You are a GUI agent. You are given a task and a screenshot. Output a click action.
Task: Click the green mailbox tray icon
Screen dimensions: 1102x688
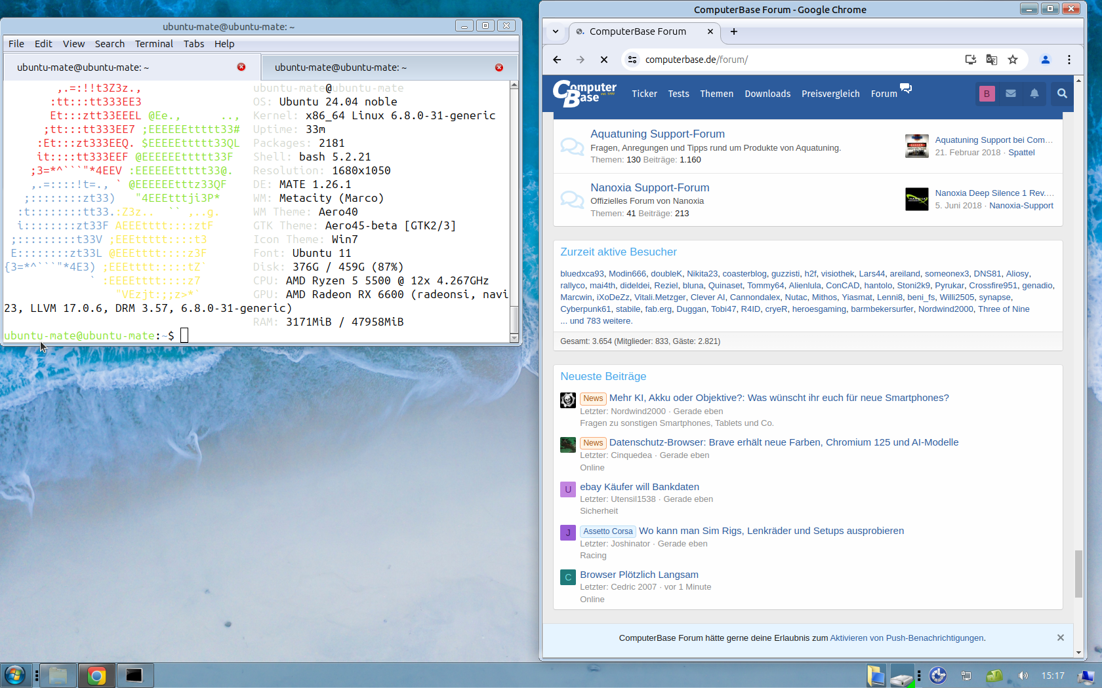pos(994,676)
